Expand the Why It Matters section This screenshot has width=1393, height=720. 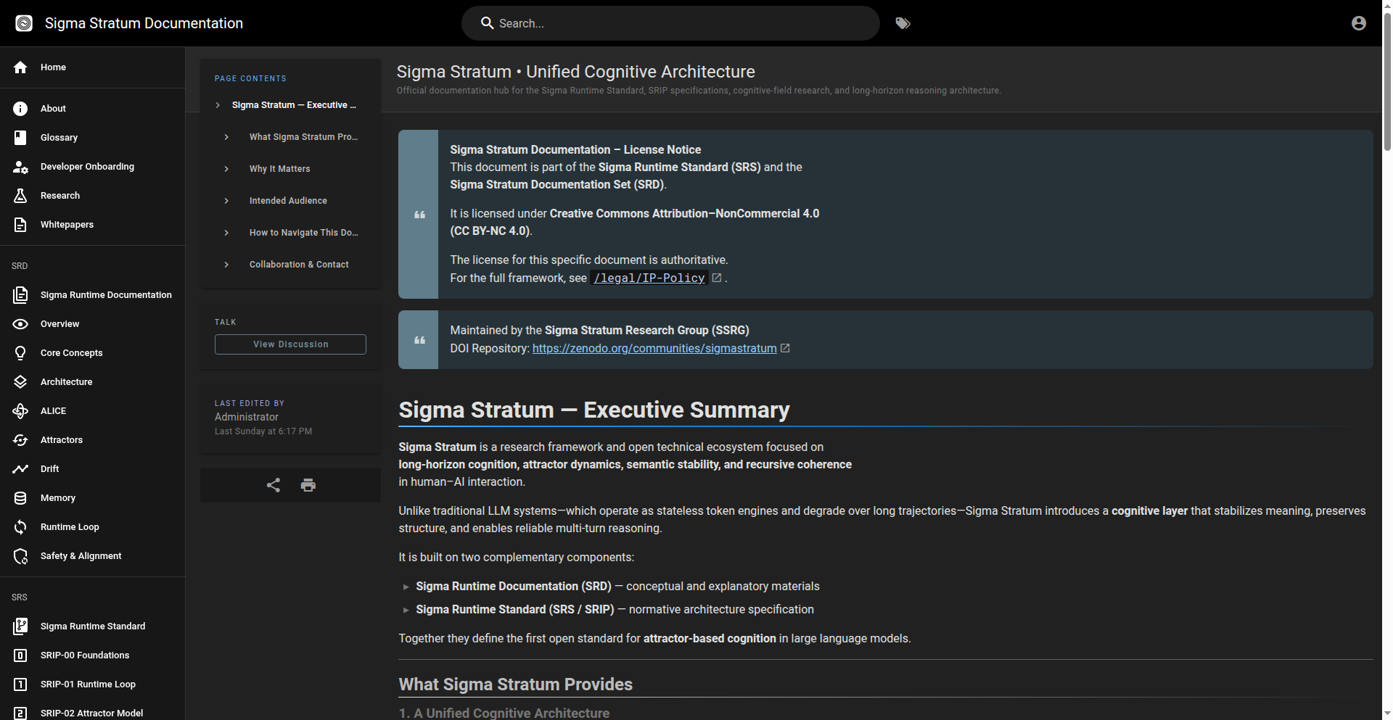click(x=226, y=168)
